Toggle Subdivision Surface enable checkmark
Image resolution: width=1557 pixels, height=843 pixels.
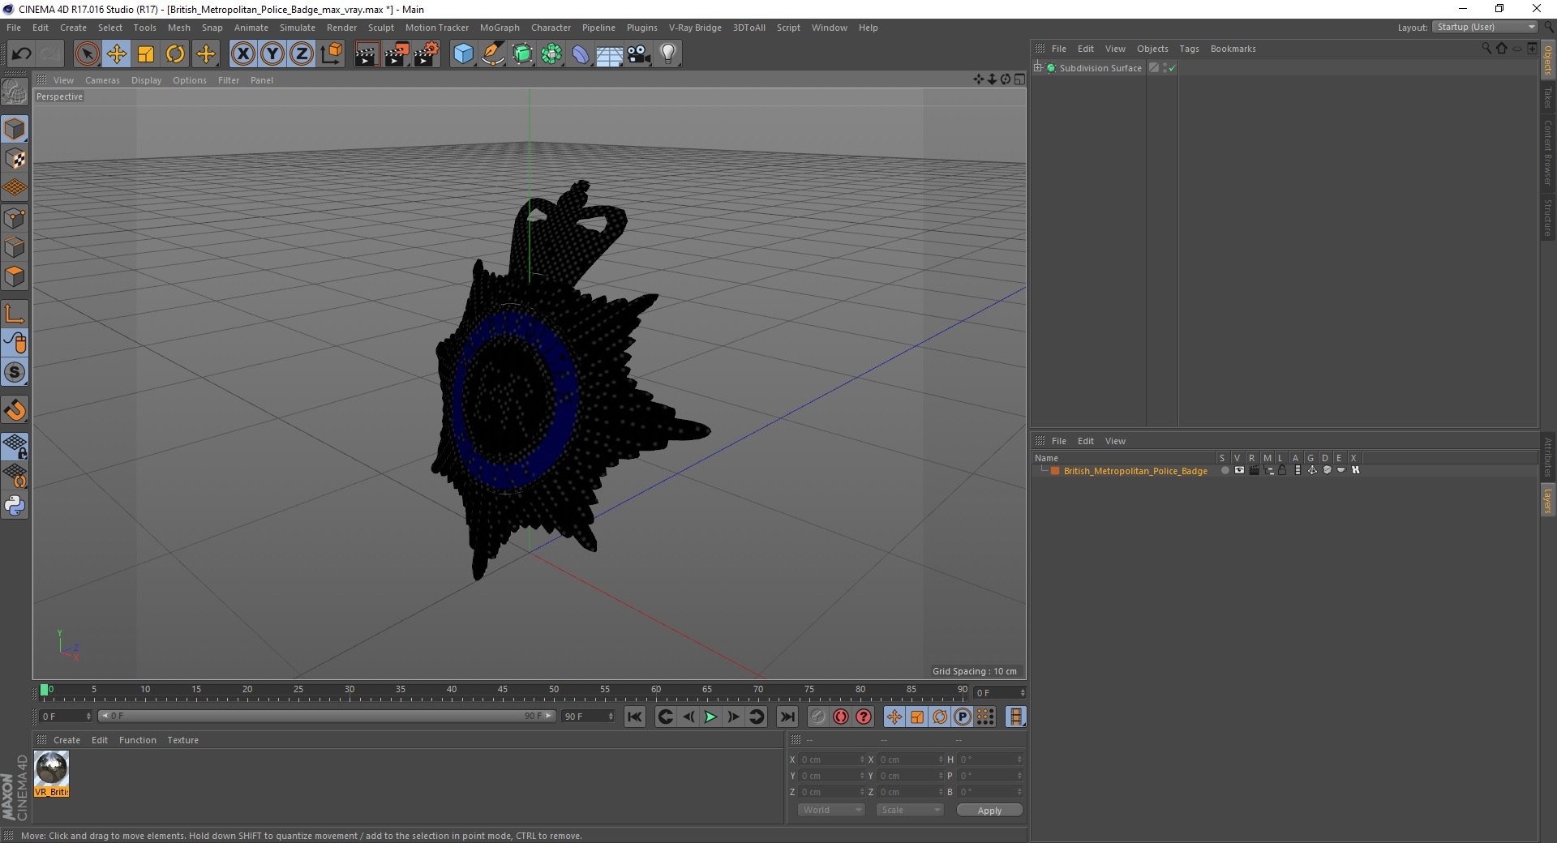[1172, 68]
